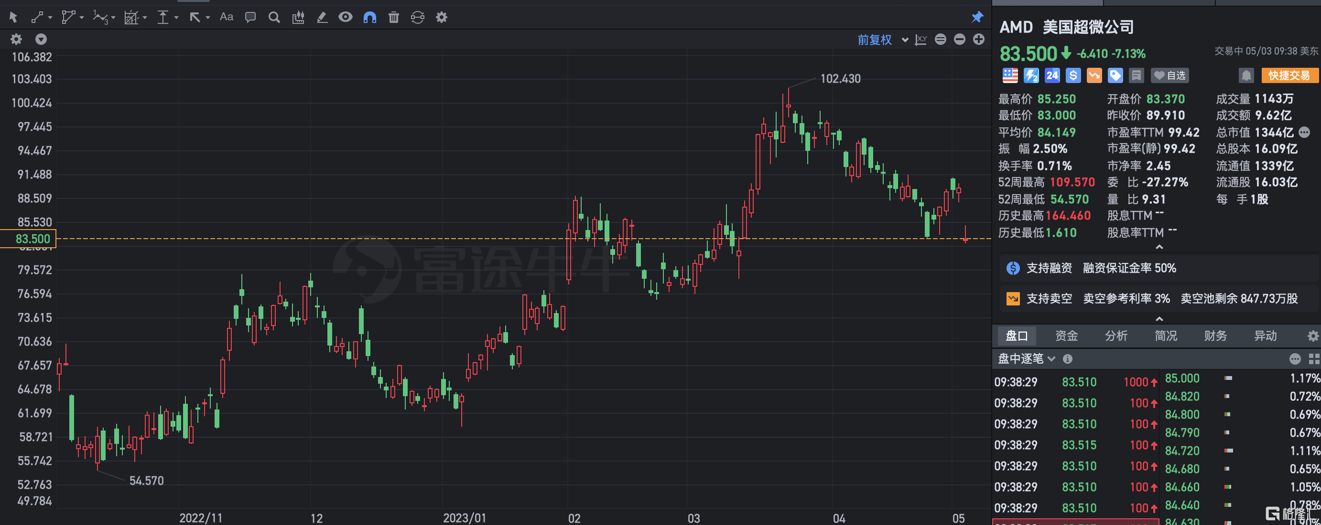1321x525 pixels.
Task: Expand wave pattern tool options arrow
Action: click(113, 18)
